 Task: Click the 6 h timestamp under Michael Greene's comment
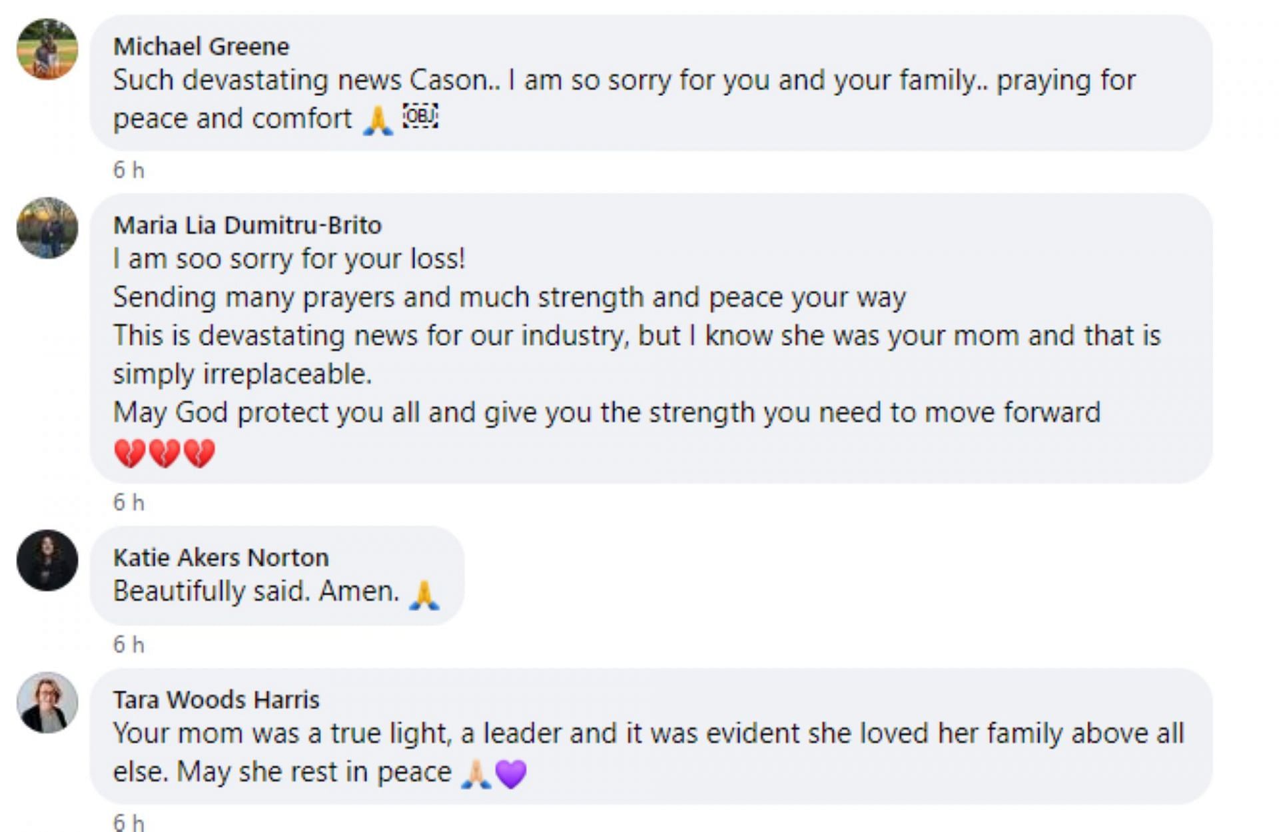129,171
